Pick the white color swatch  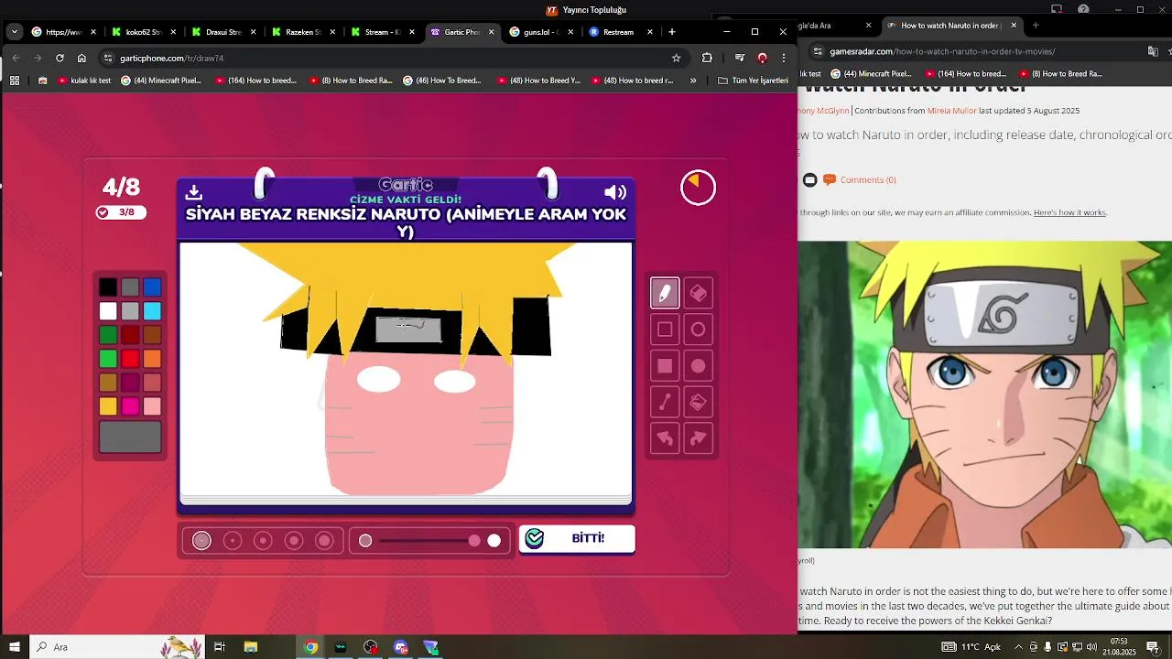pyautogui.click(x=108, y=311)
